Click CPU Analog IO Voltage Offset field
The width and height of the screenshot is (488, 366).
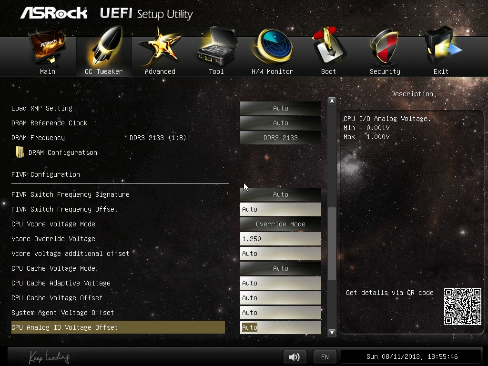pos(280,327)
